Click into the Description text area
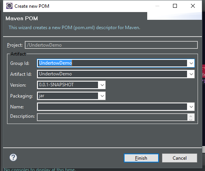 (112, 117)
